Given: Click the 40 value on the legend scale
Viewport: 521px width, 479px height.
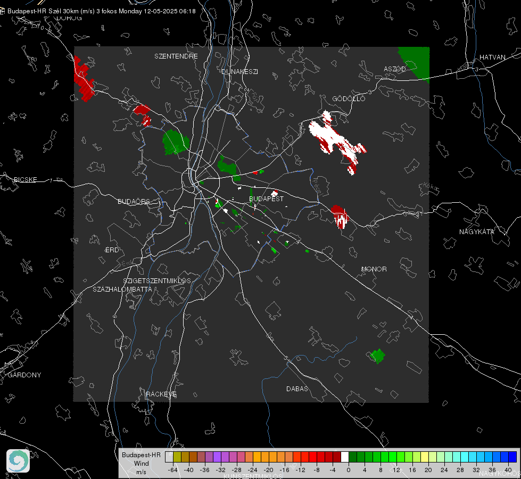Looking at the screenshot, I should (x=508, y=470).
